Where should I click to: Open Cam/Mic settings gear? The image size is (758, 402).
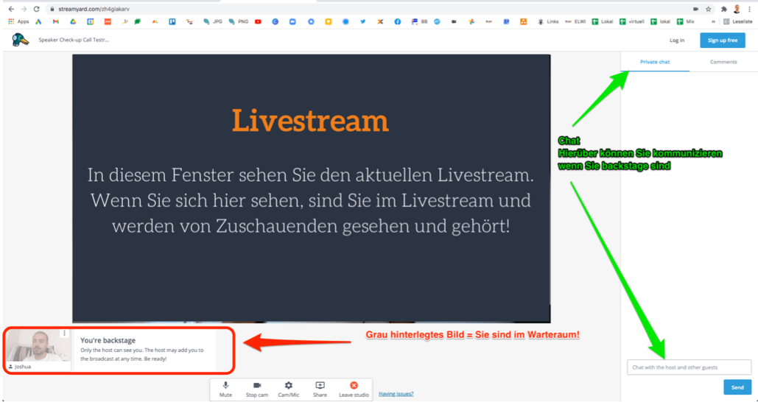289,389
